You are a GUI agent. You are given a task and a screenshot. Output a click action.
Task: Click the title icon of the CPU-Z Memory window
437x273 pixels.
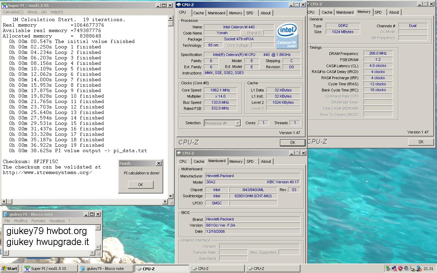pos(308,4)
